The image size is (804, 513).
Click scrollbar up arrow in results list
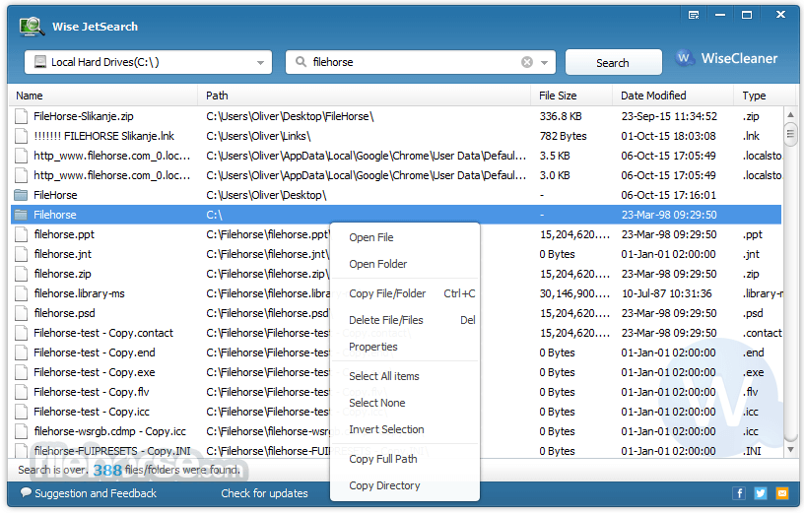[x=790, y=114]
